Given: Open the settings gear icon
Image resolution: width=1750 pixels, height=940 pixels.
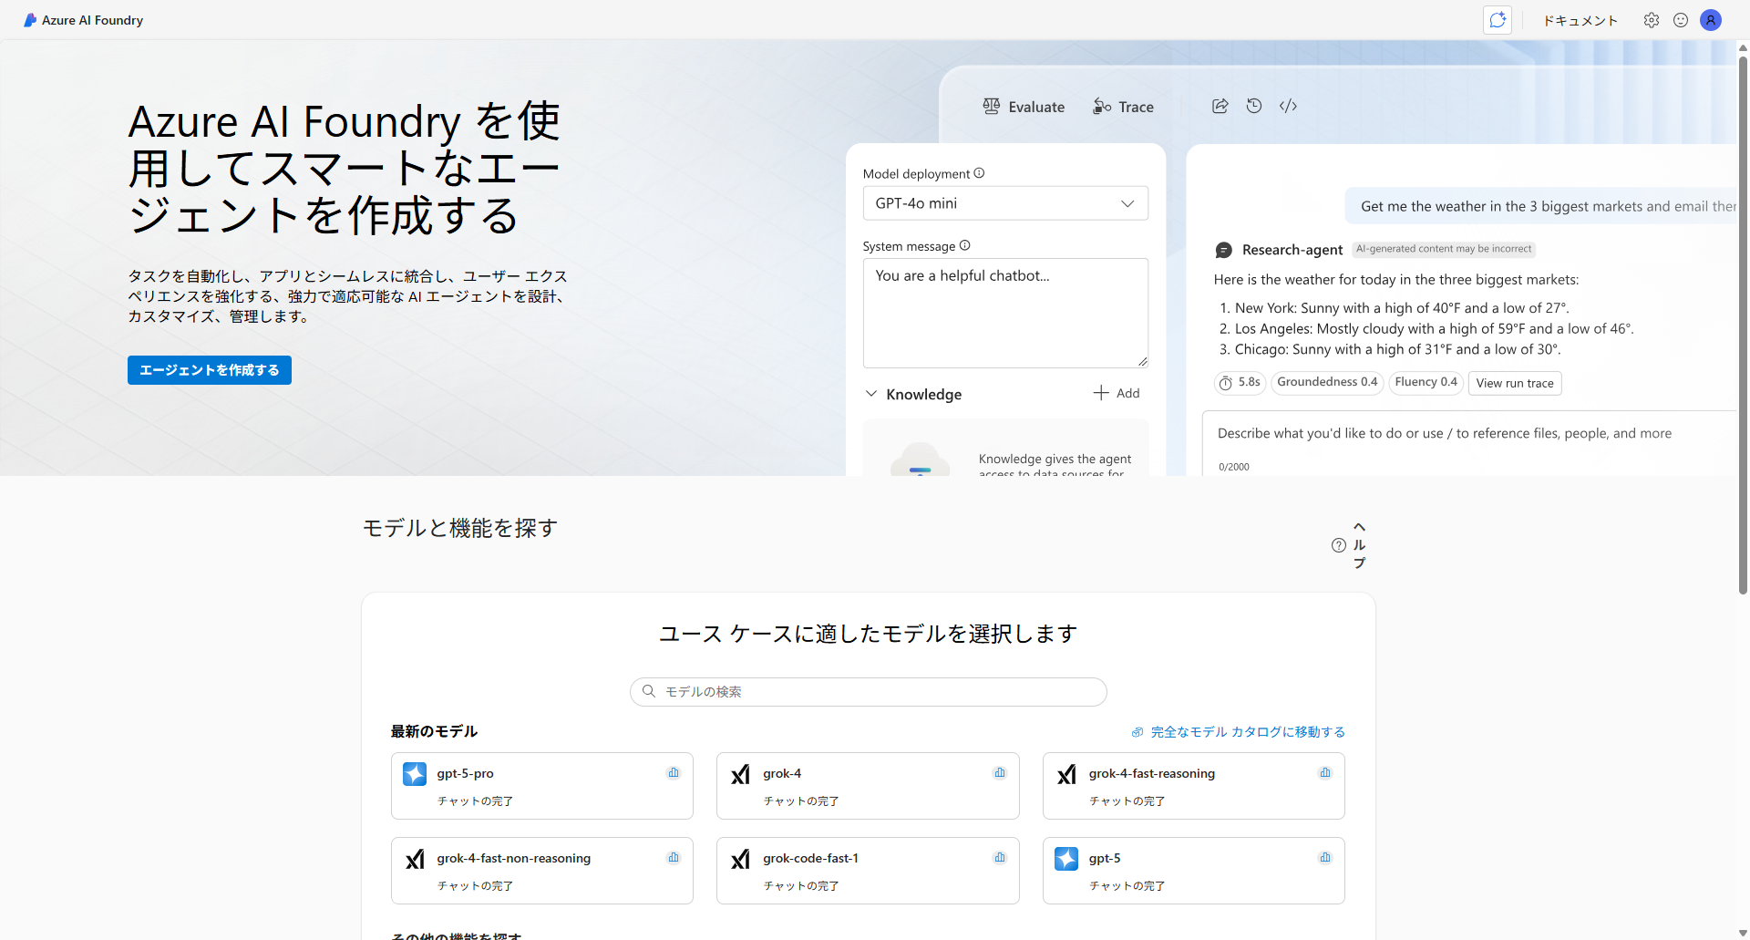Looking at the screenshot, I should (1652, 19).
